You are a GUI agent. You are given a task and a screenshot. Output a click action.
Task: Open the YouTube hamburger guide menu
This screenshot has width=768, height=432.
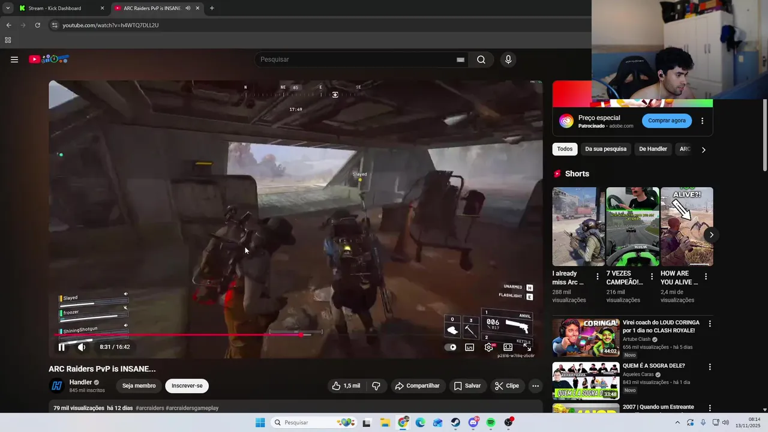(14, 59)
